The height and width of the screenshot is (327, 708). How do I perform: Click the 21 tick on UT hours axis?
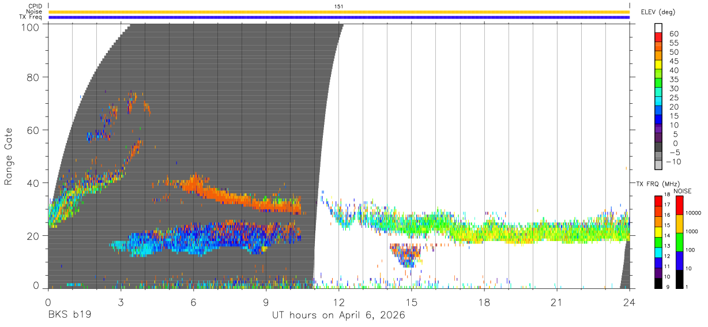tap(557, 302)
